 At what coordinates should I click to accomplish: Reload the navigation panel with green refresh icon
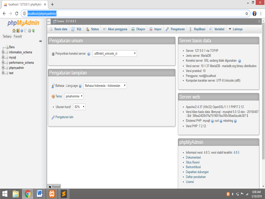33,31
